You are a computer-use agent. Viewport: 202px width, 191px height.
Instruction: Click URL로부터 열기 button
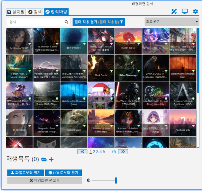pyautogui.click(x=63, y=173)
